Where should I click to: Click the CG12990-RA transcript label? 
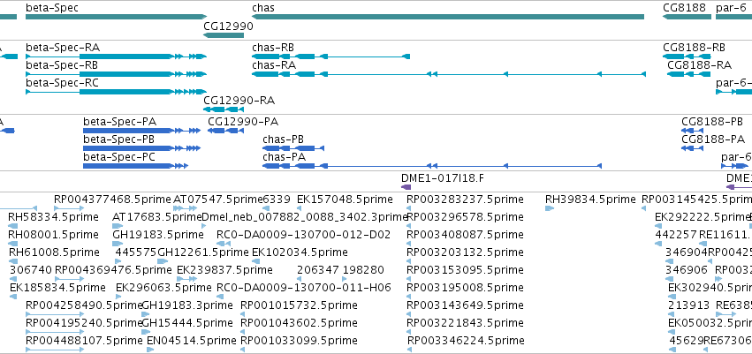click(239, 101)
